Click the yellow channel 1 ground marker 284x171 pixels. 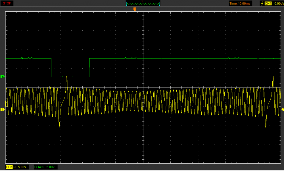click(3, 109)
